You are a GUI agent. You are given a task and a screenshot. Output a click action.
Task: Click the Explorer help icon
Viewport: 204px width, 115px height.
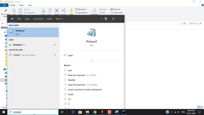203,5
